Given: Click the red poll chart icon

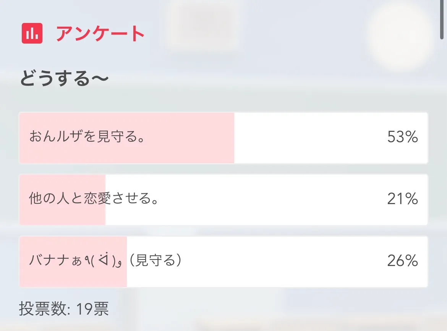Looking at the screenshot, I should click(x=32, y=34).
